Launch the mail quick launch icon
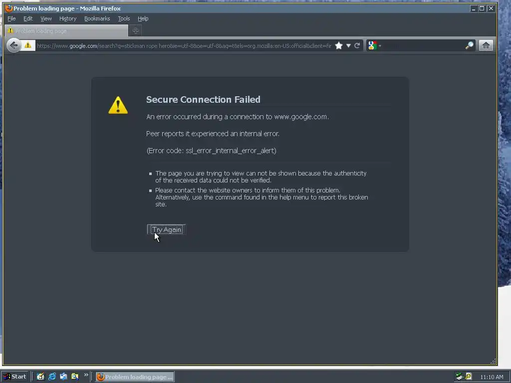 (63, 377)
